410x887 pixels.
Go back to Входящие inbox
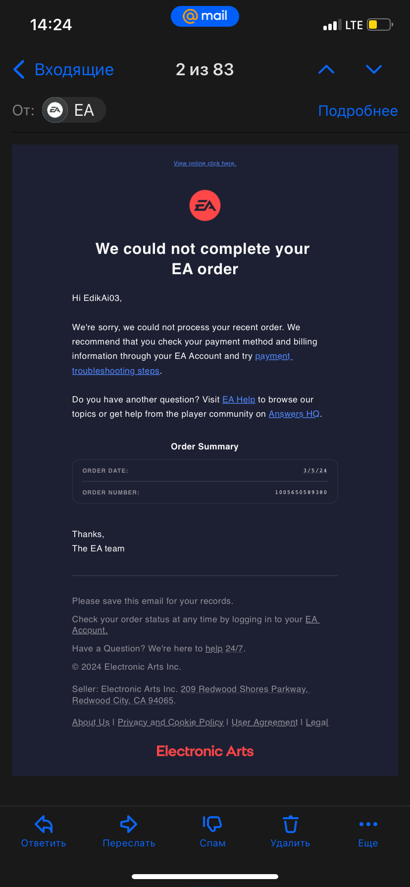[x=63, y=70]
